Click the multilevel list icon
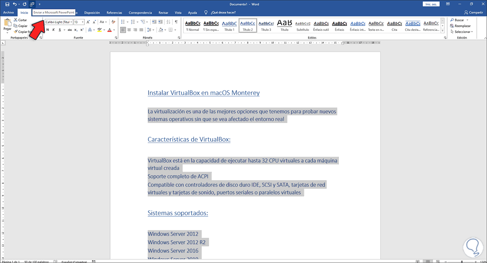Screen dimensions: 487x263 tap(143, 22)
